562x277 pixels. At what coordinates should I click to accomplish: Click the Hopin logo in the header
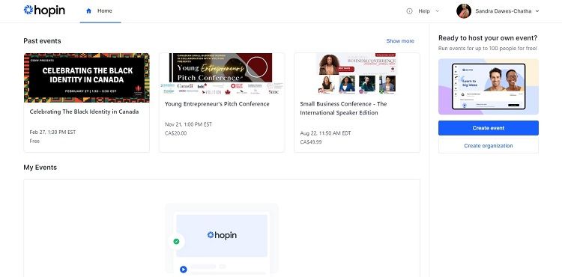pos(44,10)
